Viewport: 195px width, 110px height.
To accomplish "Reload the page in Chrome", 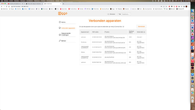I will click(x=6, y=7).
